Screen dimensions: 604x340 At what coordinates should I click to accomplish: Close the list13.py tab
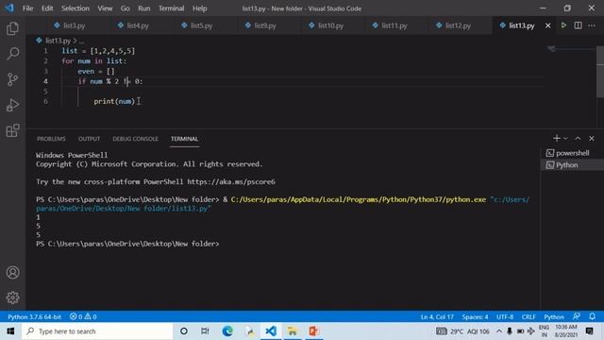coord(547,25)
